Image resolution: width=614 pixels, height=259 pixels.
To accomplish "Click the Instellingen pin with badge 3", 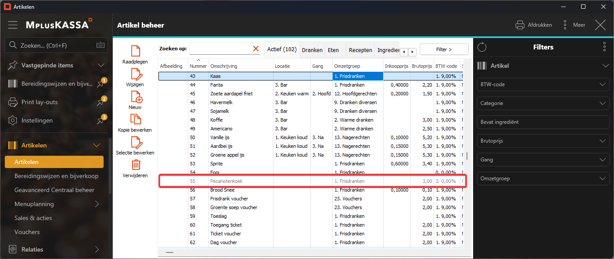I will (x=101, y=120).
